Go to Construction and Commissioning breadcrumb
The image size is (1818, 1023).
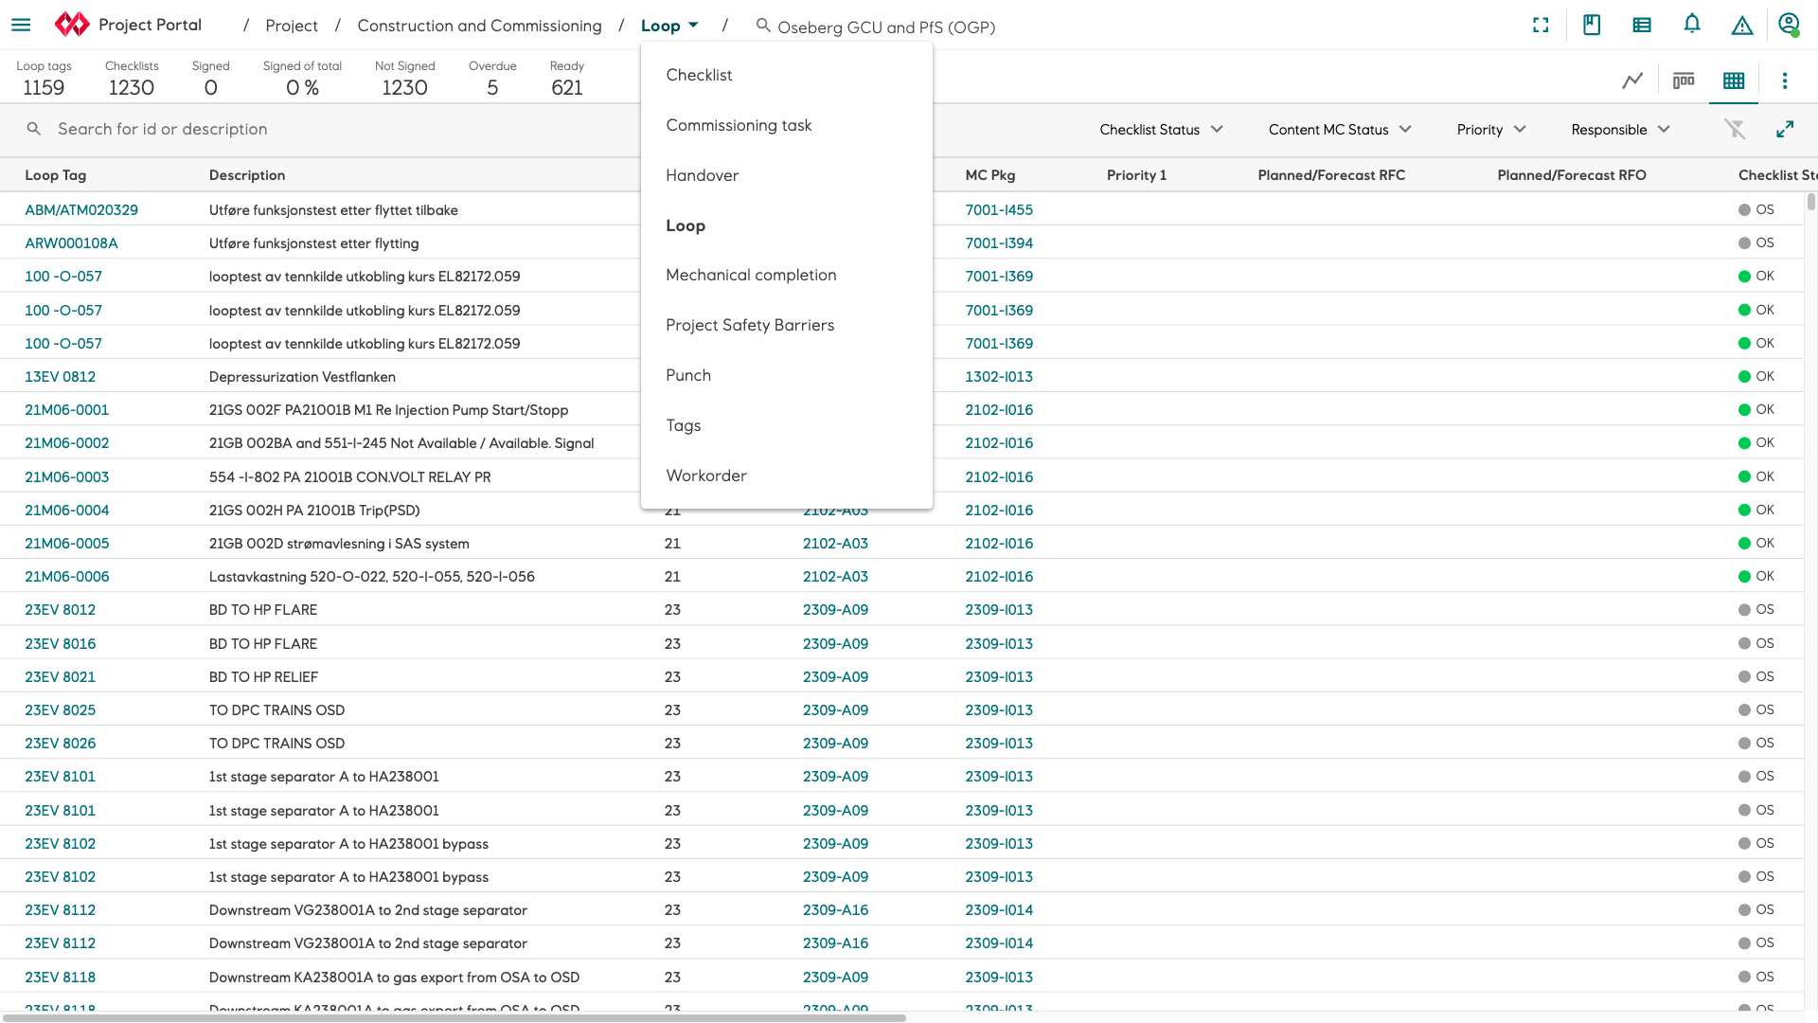479,26
